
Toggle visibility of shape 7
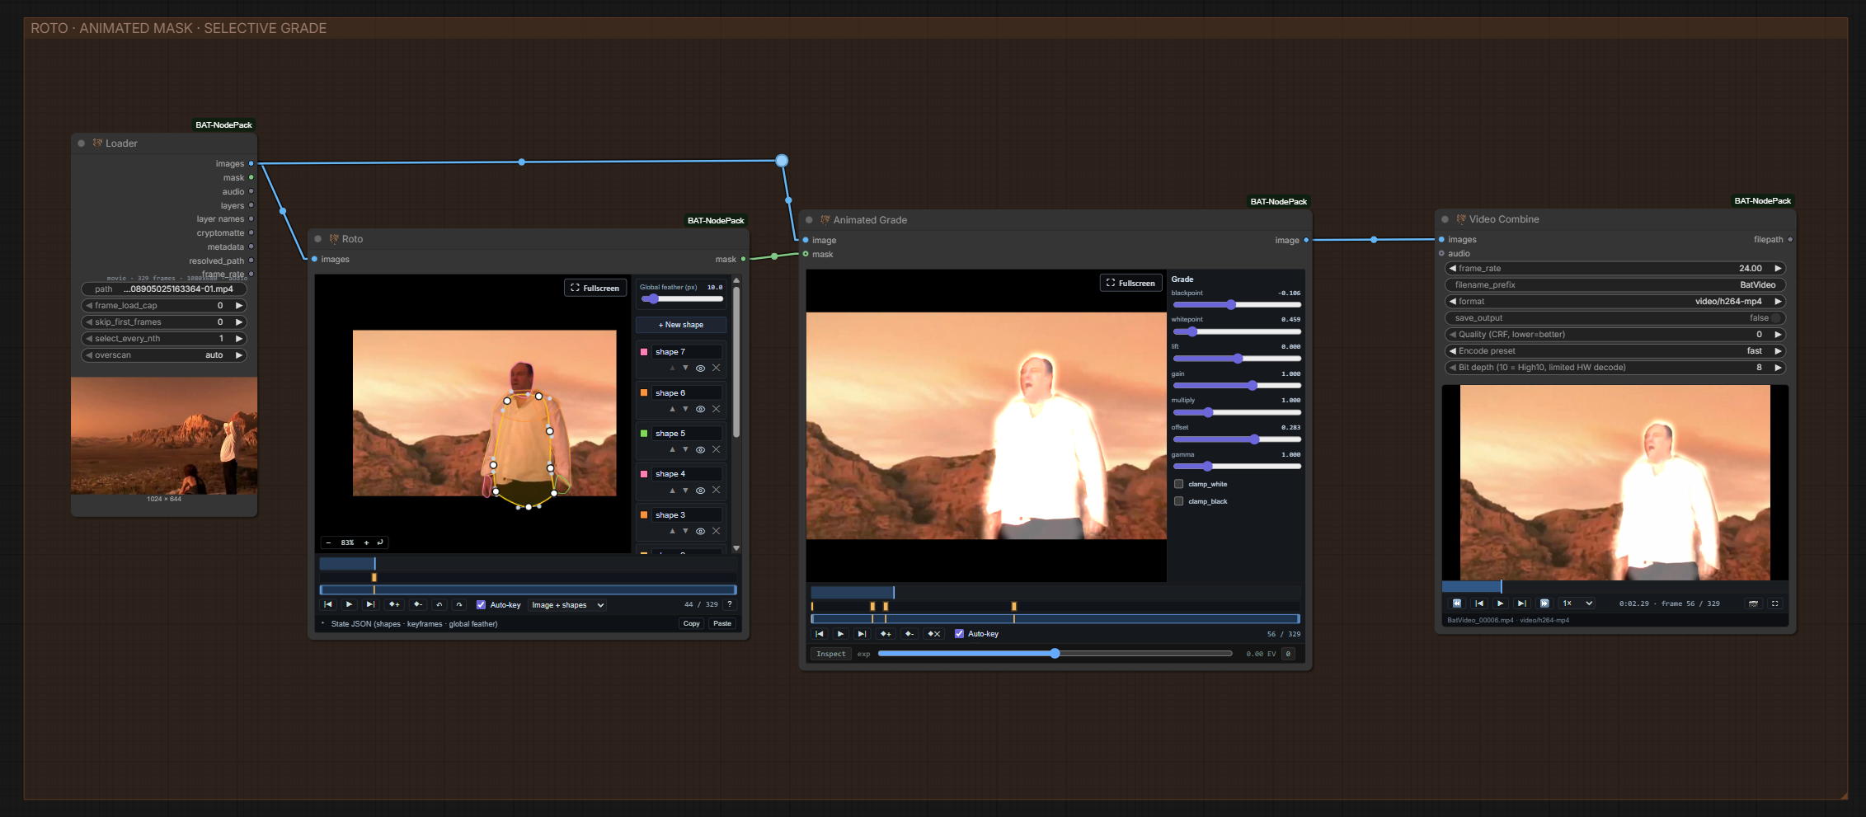tap(700, 368)
